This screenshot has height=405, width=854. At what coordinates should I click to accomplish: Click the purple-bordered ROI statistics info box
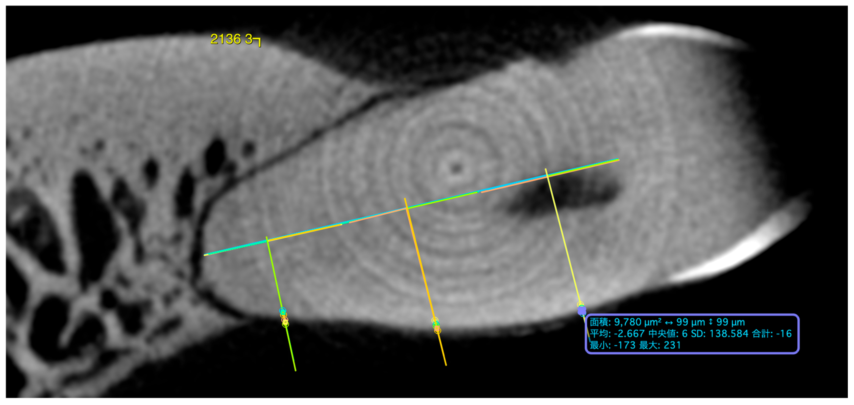coord(692,333)
